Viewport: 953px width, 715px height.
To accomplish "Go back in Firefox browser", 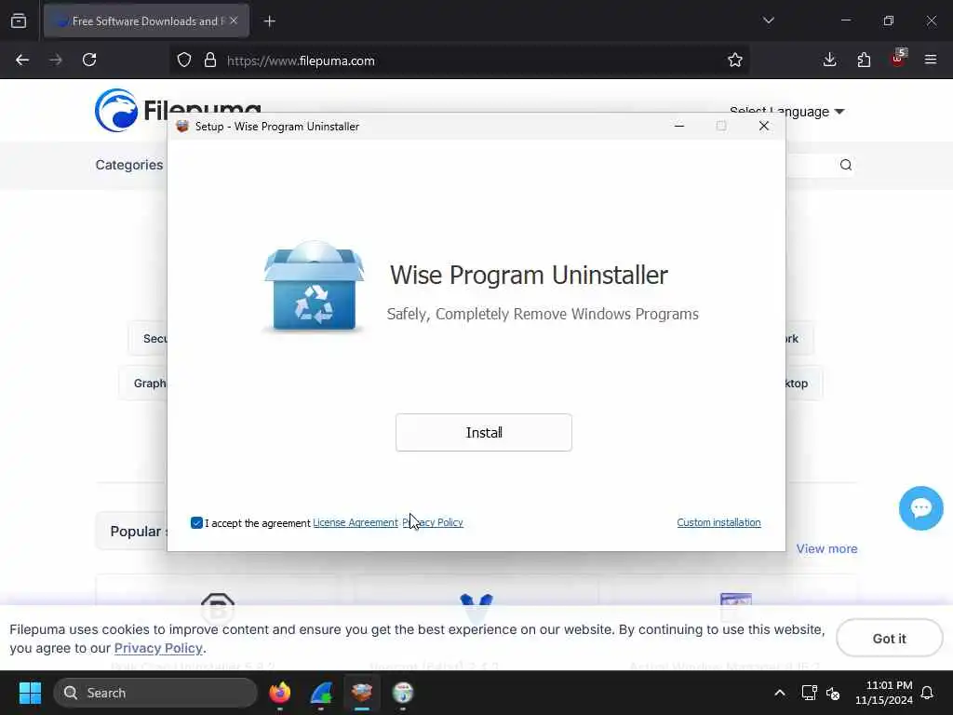I will point(22,61).
